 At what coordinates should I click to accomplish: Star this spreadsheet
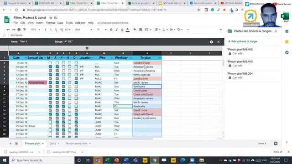click(x=51, y=18)
